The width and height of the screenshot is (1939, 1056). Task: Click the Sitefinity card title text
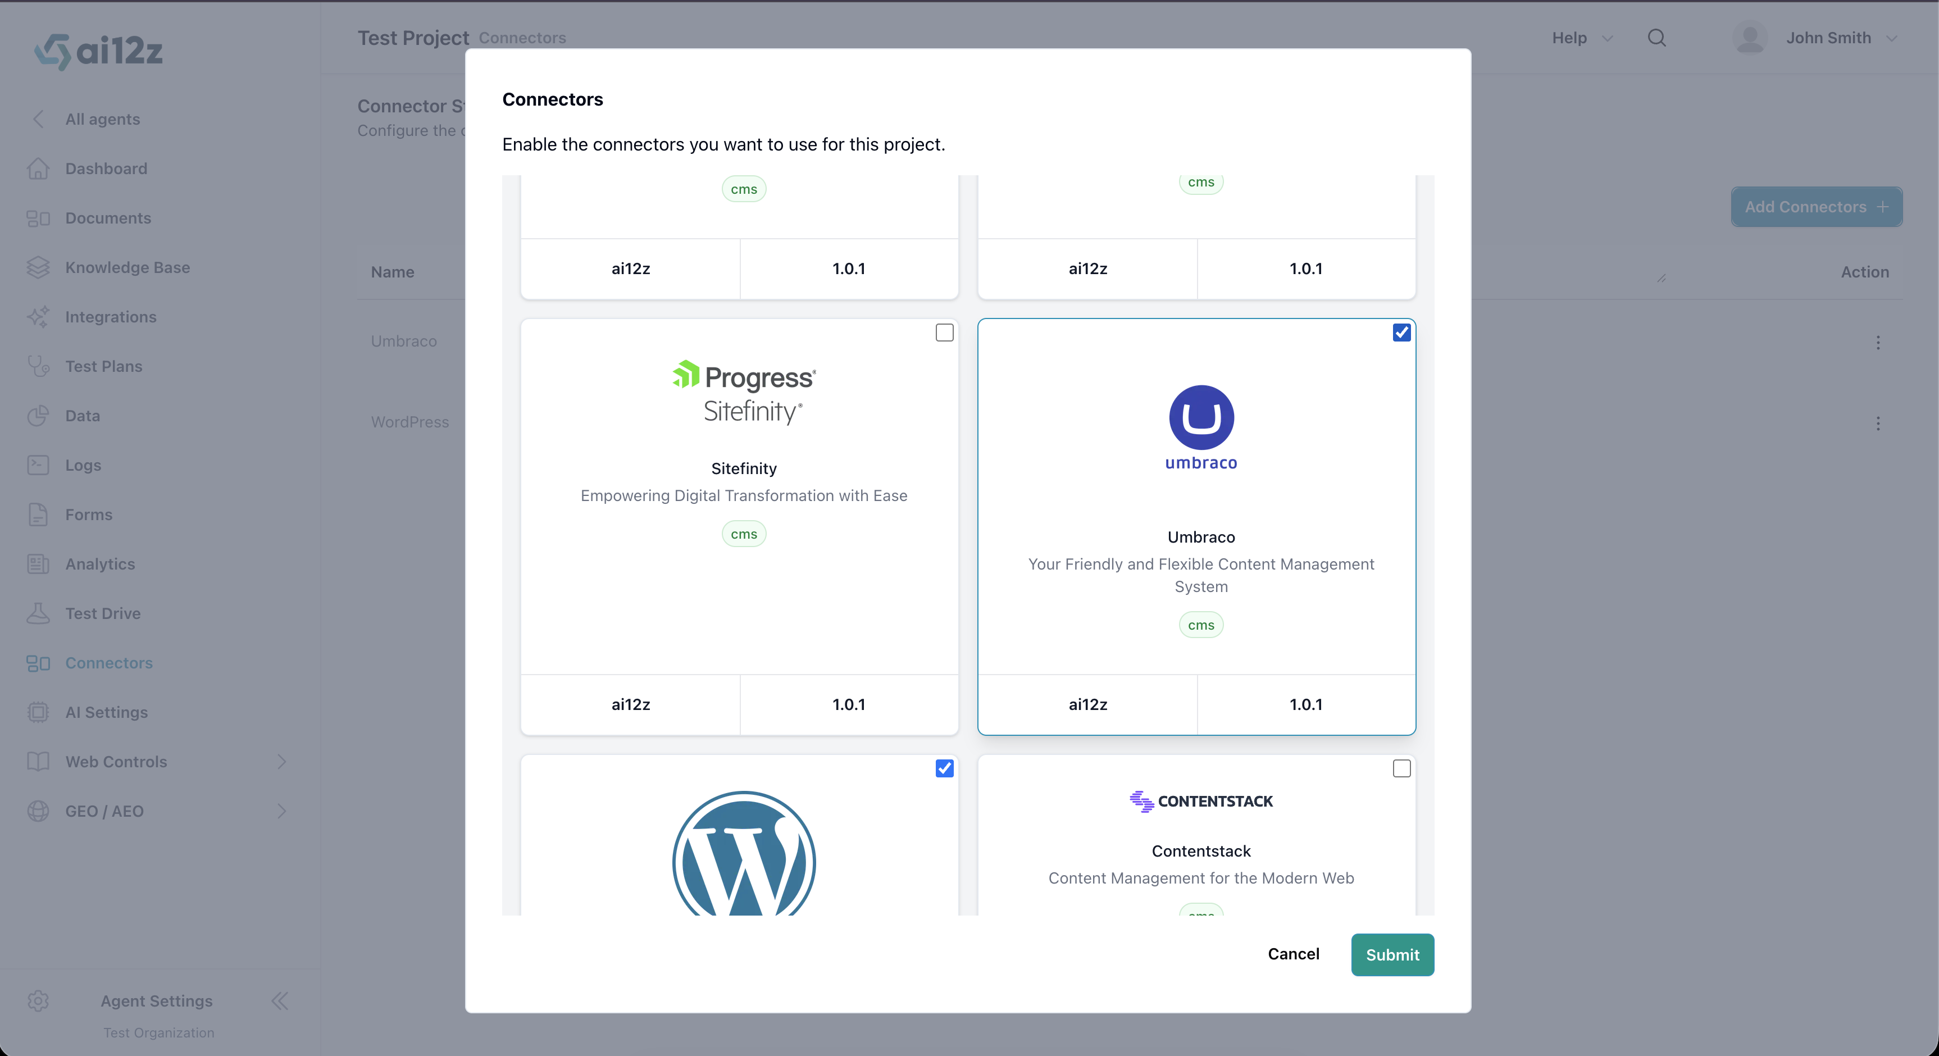click(x=744, y=468)
